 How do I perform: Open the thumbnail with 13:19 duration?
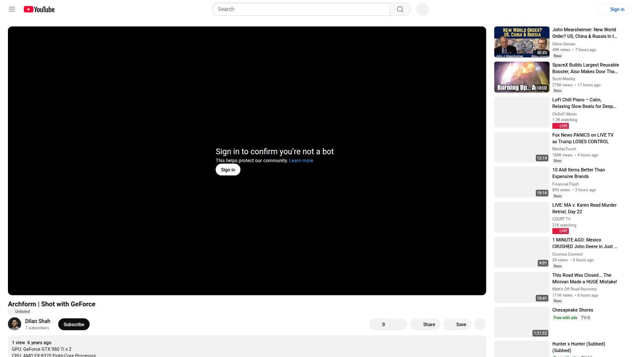tap(522, 147)
